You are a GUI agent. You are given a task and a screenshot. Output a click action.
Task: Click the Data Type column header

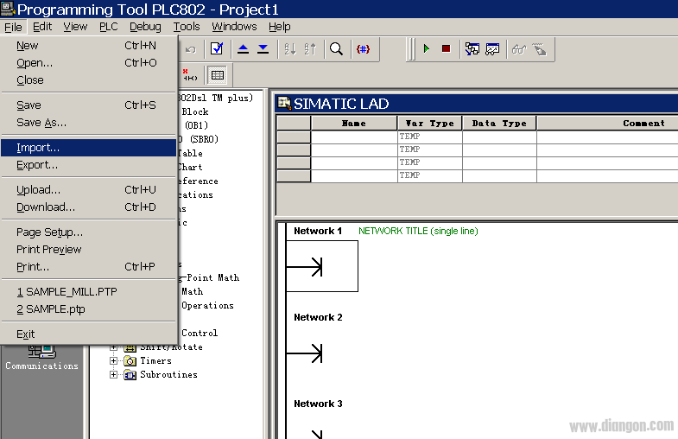(x=499, y=124)
